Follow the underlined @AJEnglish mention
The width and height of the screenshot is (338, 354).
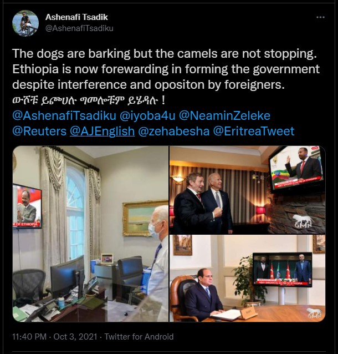pos(102,131)
